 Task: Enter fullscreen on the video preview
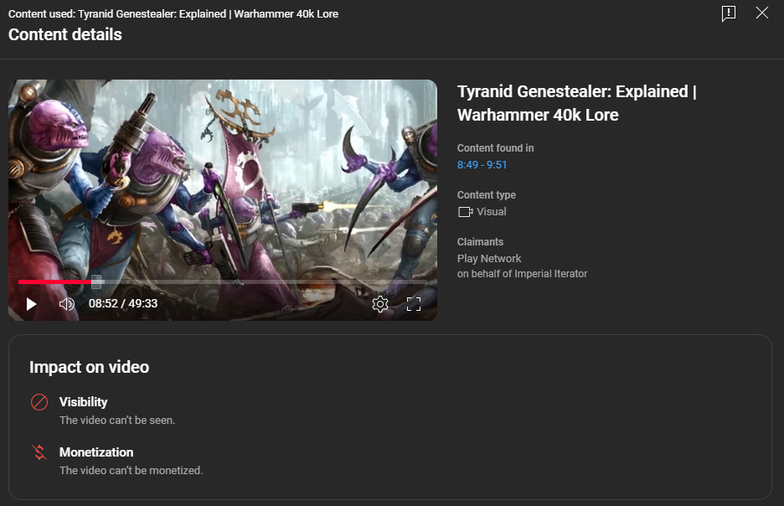(414, 304)
